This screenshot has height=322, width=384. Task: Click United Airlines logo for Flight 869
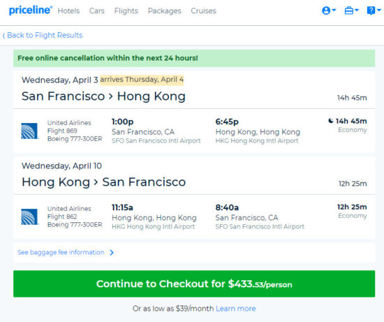29,131
